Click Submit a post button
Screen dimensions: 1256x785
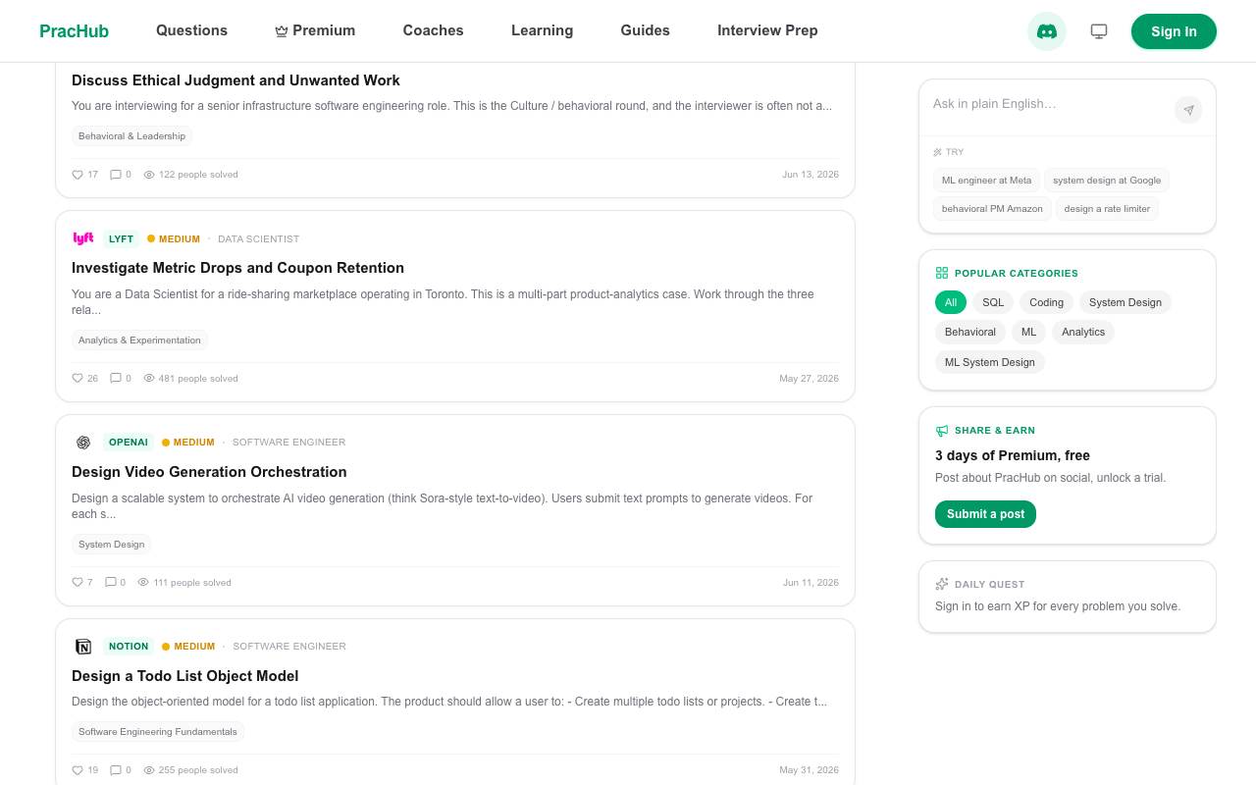[985, 514]
